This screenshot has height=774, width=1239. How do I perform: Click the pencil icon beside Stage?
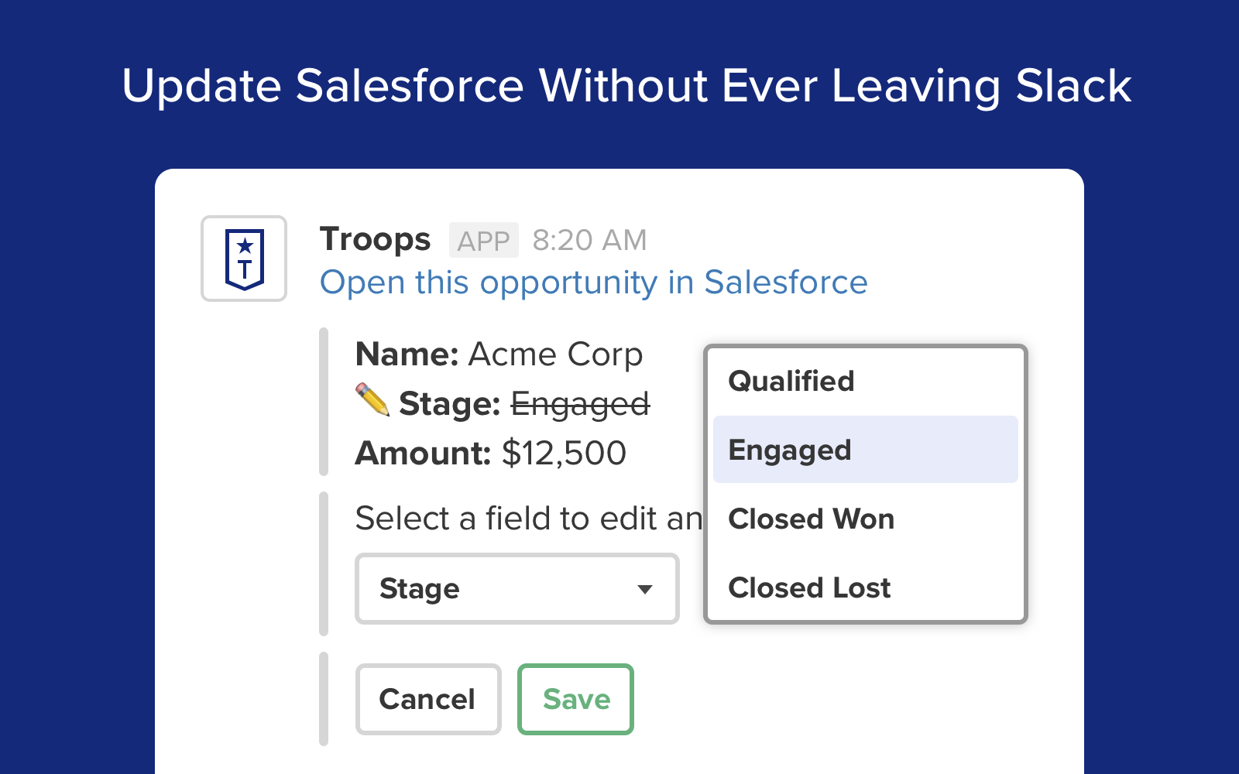click(x=372, y=400)
